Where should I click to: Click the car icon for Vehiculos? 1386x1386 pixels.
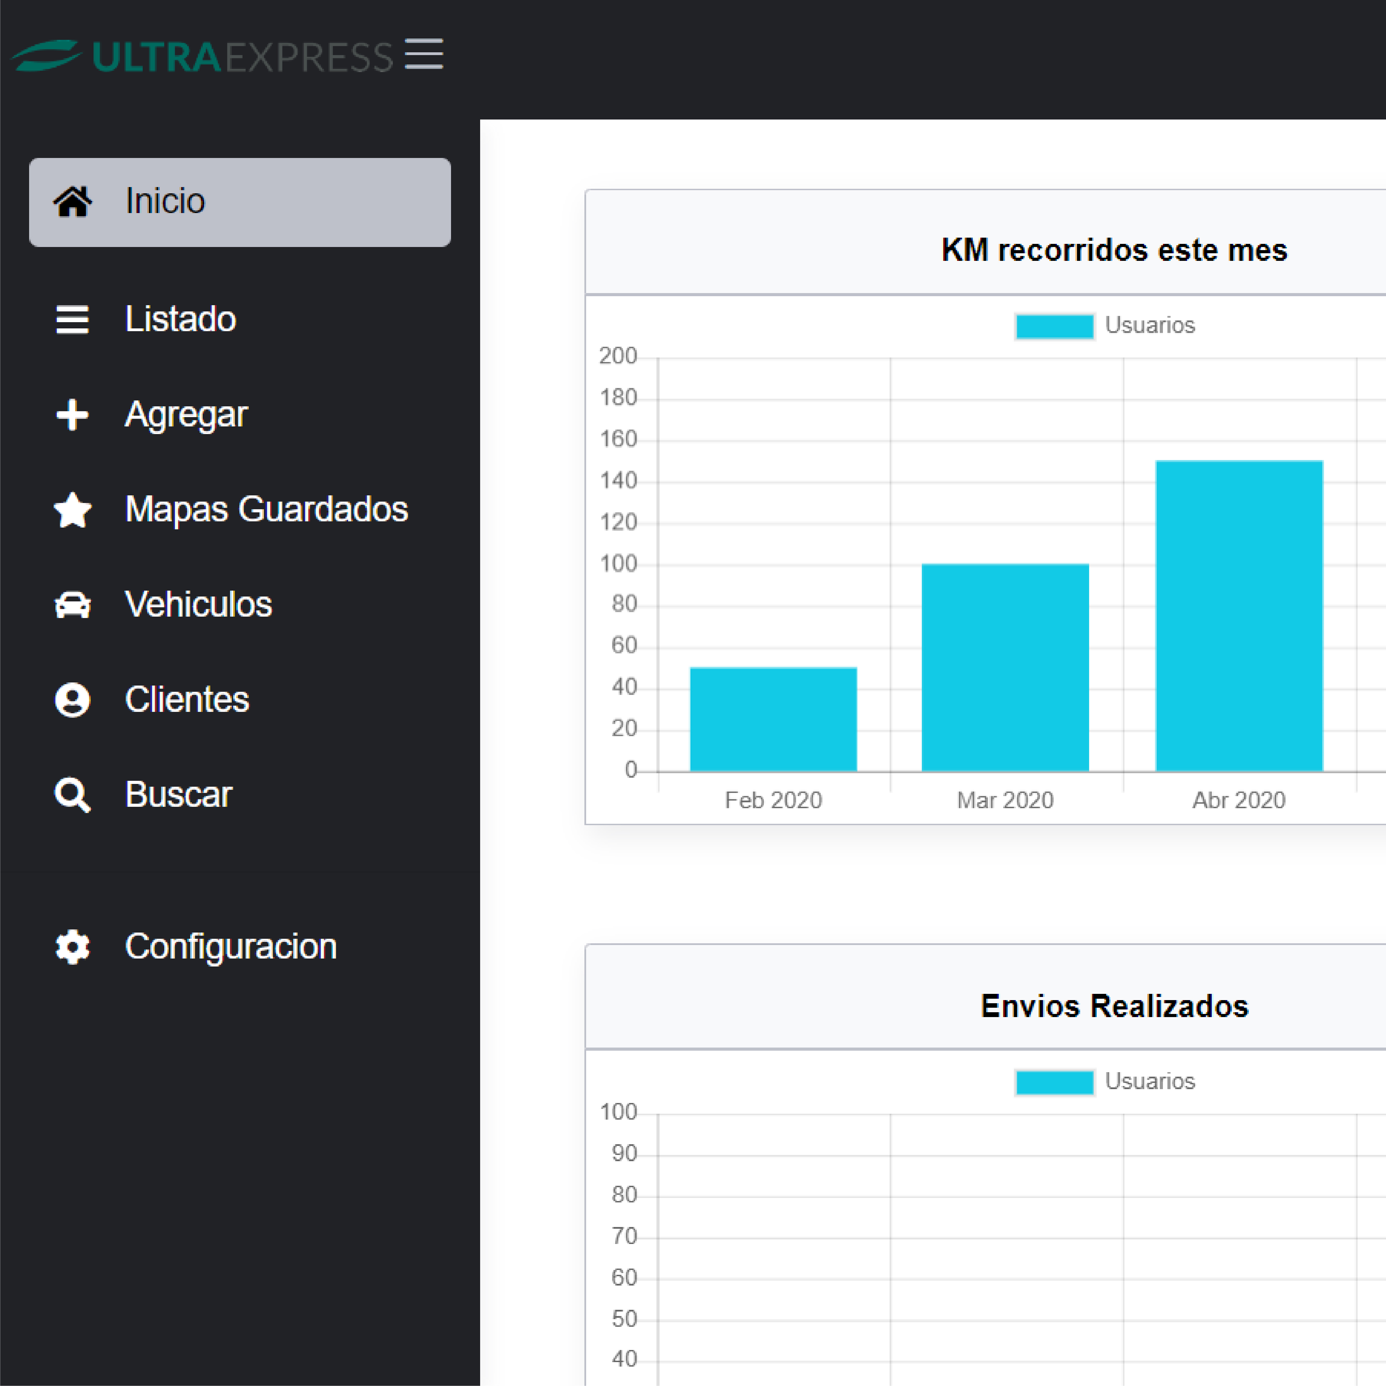point(72,605)
